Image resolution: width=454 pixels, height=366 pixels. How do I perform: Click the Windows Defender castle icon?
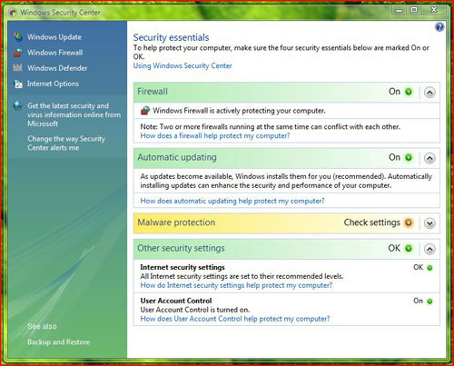17,68
